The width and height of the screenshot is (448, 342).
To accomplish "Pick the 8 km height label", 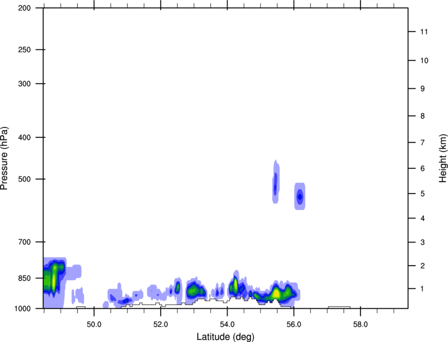I will (x=423, y=116).
